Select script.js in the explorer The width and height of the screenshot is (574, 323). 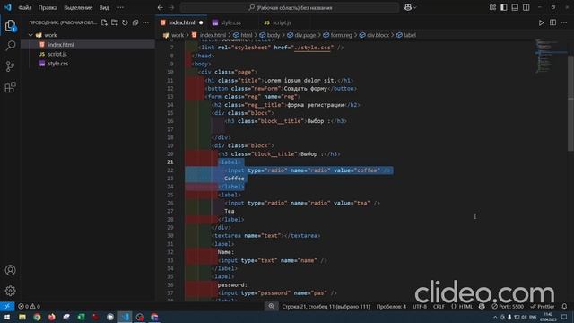click(x=88, y=54)
